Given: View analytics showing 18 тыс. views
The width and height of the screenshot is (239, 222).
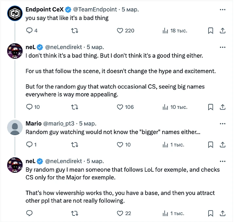Looking at the screenshot, I should point(175,30).
